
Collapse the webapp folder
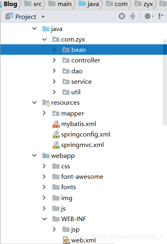(34, 155)
